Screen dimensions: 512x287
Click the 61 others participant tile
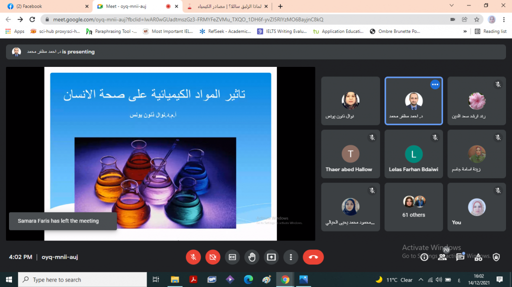click(x=413, y=207)
